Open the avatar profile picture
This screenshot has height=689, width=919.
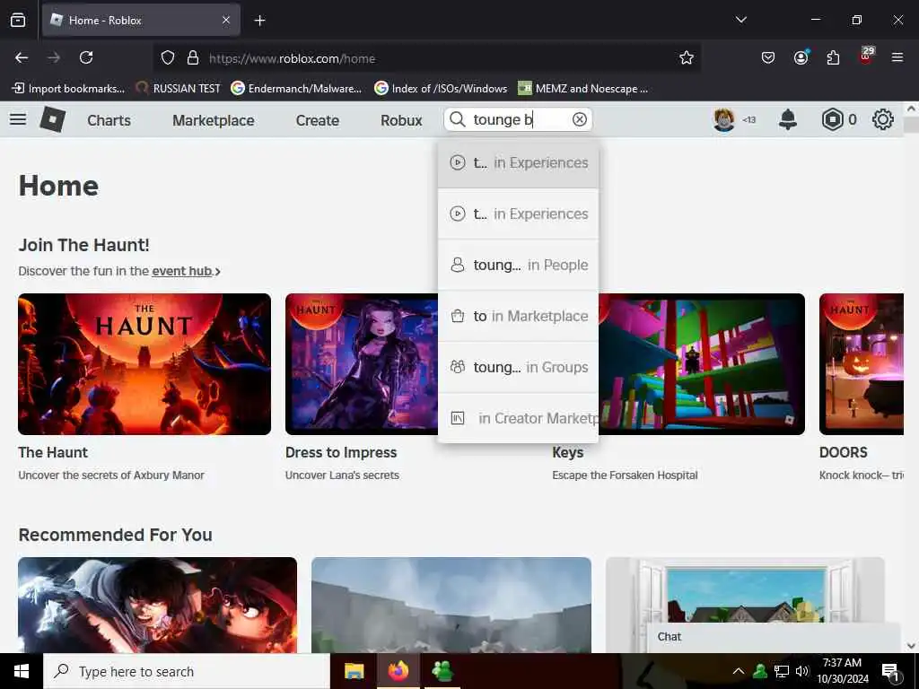click(724, 119)
